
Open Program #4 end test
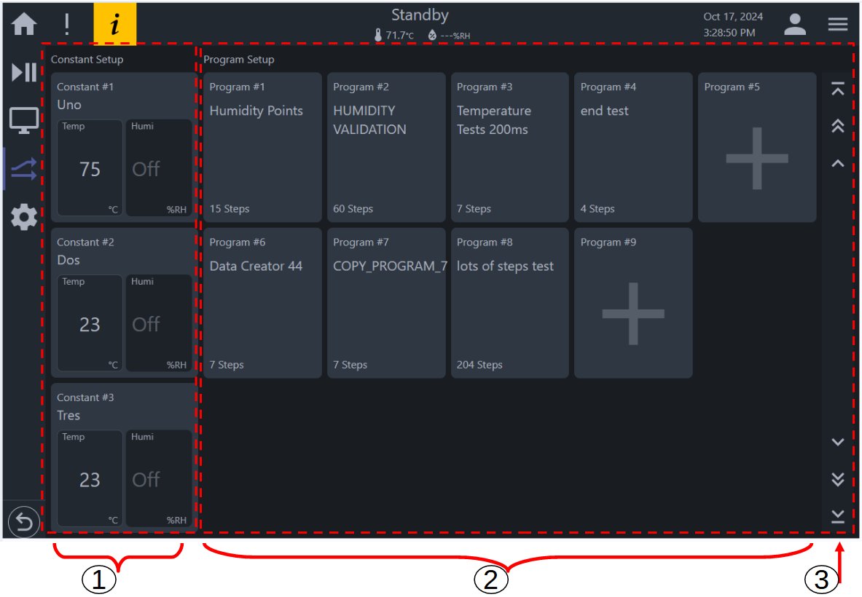[633, 148]
